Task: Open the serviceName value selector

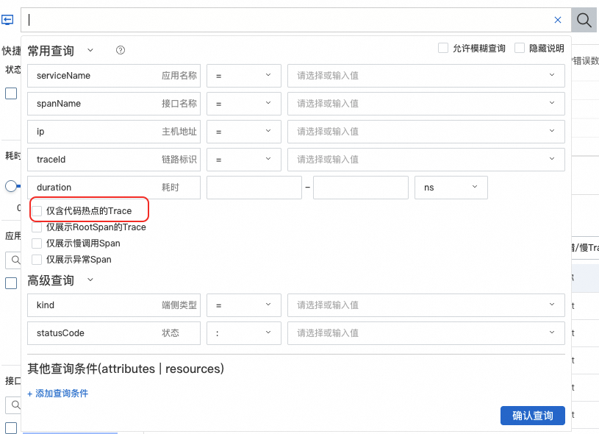Action: (426, 76)
